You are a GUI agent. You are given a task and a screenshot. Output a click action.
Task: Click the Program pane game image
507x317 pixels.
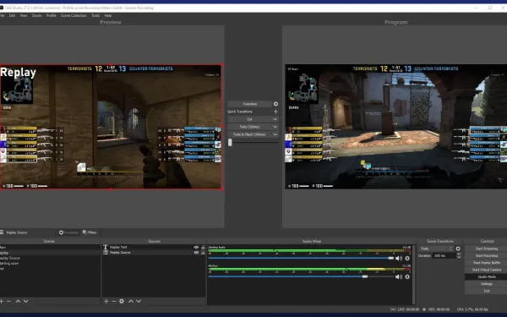(396, 127)
